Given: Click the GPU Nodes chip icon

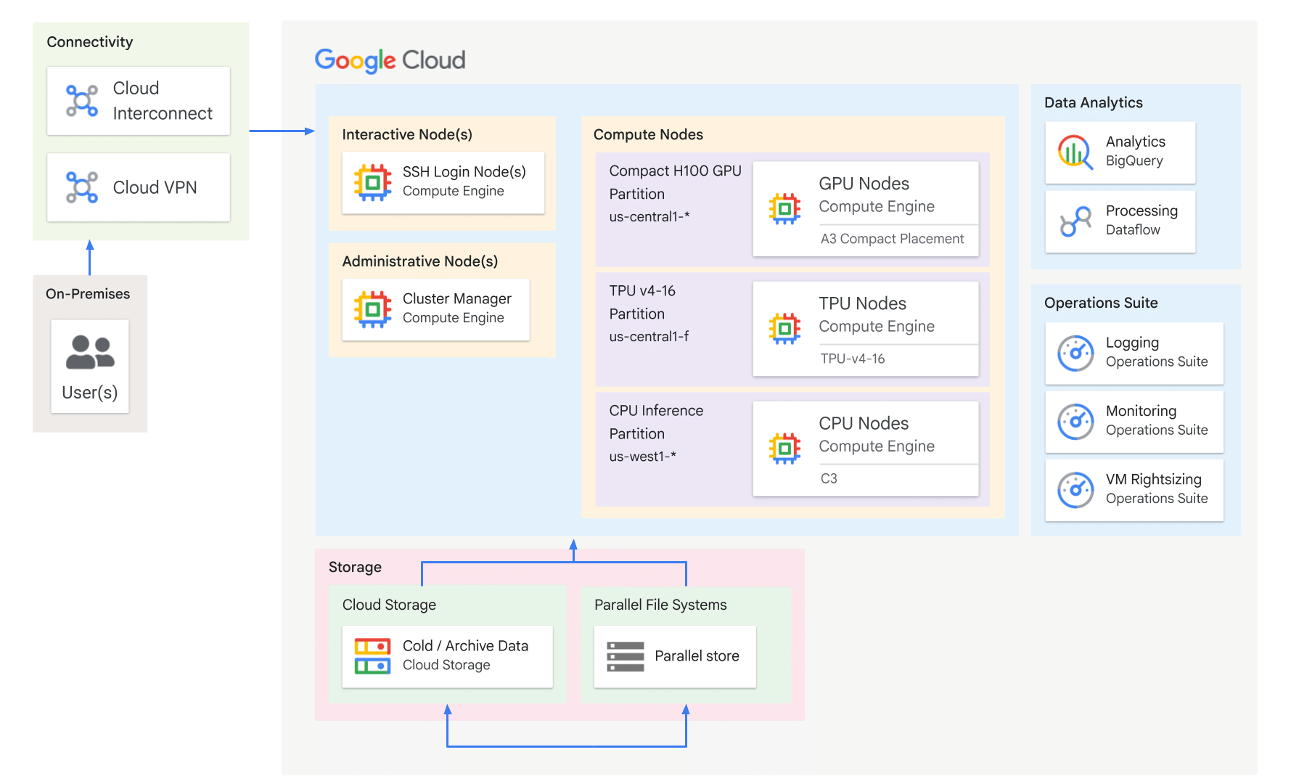Looking at the screenshot, I should (784, 209).
